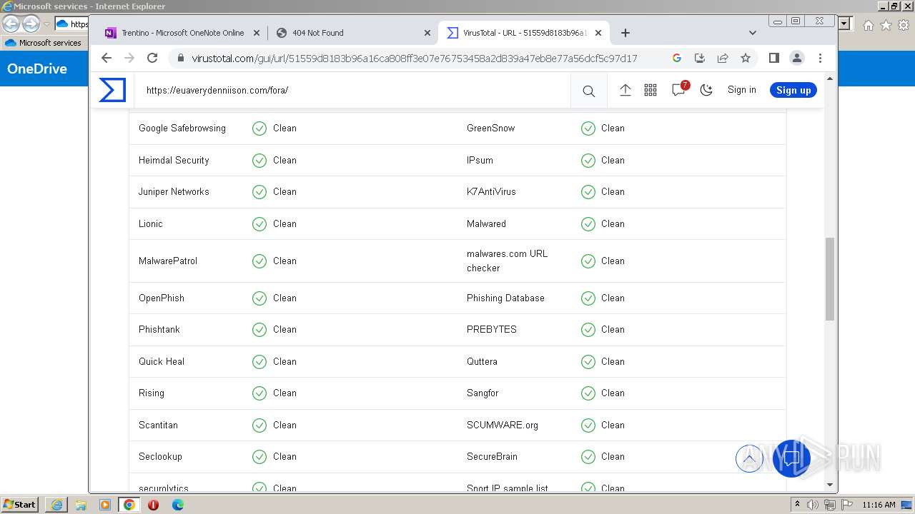Click the install app icon in address bar
The width and height of the screenshot is (915, 514).
point(700,58)
